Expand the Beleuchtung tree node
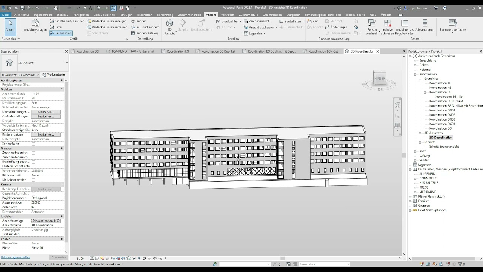The height and width of the screenshot is (272, 483). [415, 60]
